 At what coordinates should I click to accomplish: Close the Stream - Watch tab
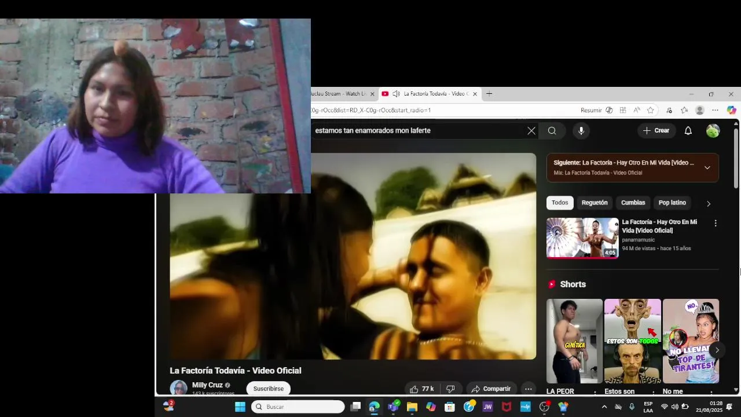(x=372, y=94)
